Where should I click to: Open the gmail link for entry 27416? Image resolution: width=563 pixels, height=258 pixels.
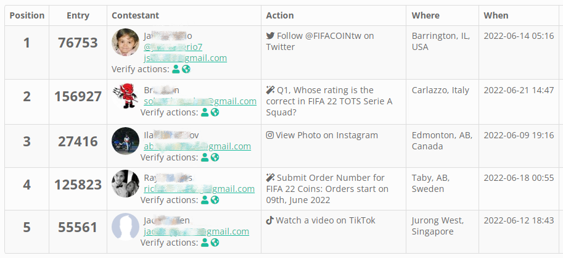tap(197, 146)
